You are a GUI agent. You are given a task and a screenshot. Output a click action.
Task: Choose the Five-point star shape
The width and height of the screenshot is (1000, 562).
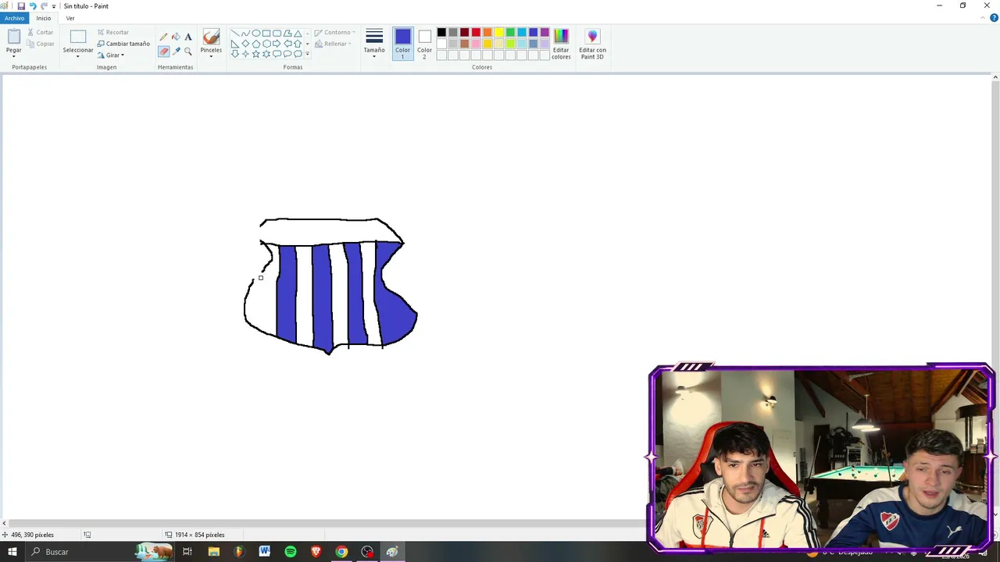(x=255, y=54)
